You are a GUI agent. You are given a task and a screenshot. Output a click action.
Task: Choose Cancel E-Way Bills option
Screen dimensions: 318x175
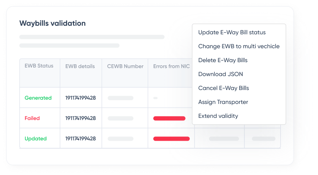click(223, 88)
